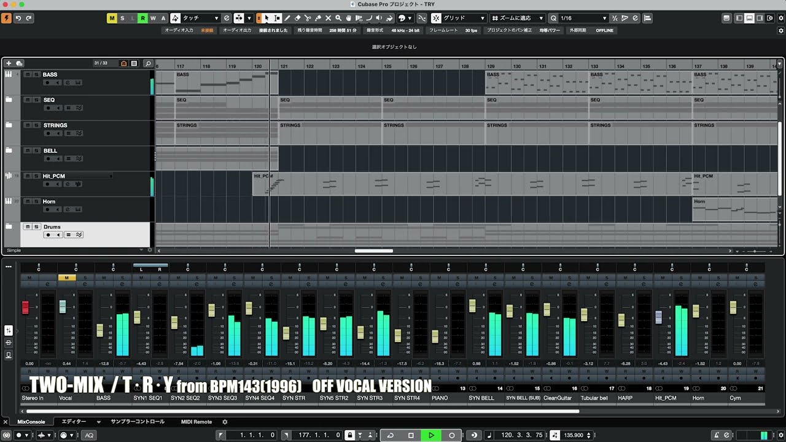Viewport: 786px width, 442px height.
Task: Switch to the MIDI Remote tab
Action: pyautogui.click(x=196, y=422)
